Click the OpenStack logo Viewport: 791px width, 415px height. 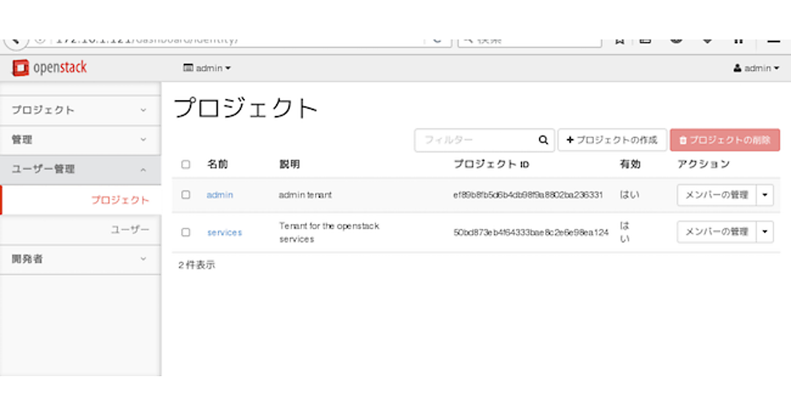tap(49, 68)
